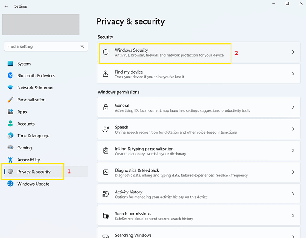Expand Windows Security using its chevron
The width and height of the screenshot is (306, 238).
pos(293,52)
